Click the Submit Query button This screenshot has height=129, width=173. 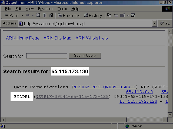tap(85, 56)
